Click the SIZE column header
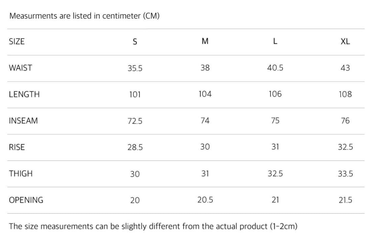372x245 pixels. pos(17,42)
